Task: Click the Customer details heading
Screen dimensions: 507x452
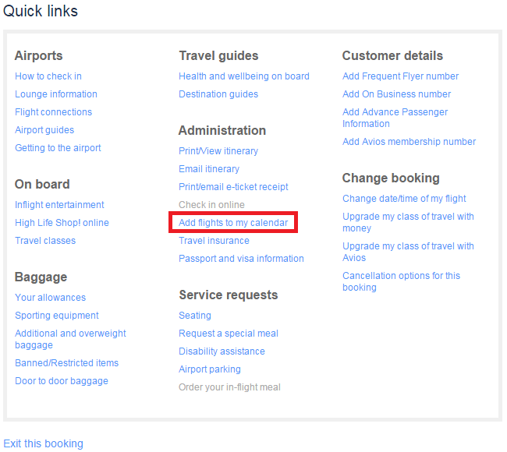Action: 392,55
